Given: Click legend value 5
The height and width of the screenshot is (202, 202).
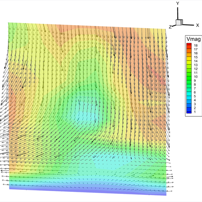Looking at the screenshot, I should [x=195, y=96].
